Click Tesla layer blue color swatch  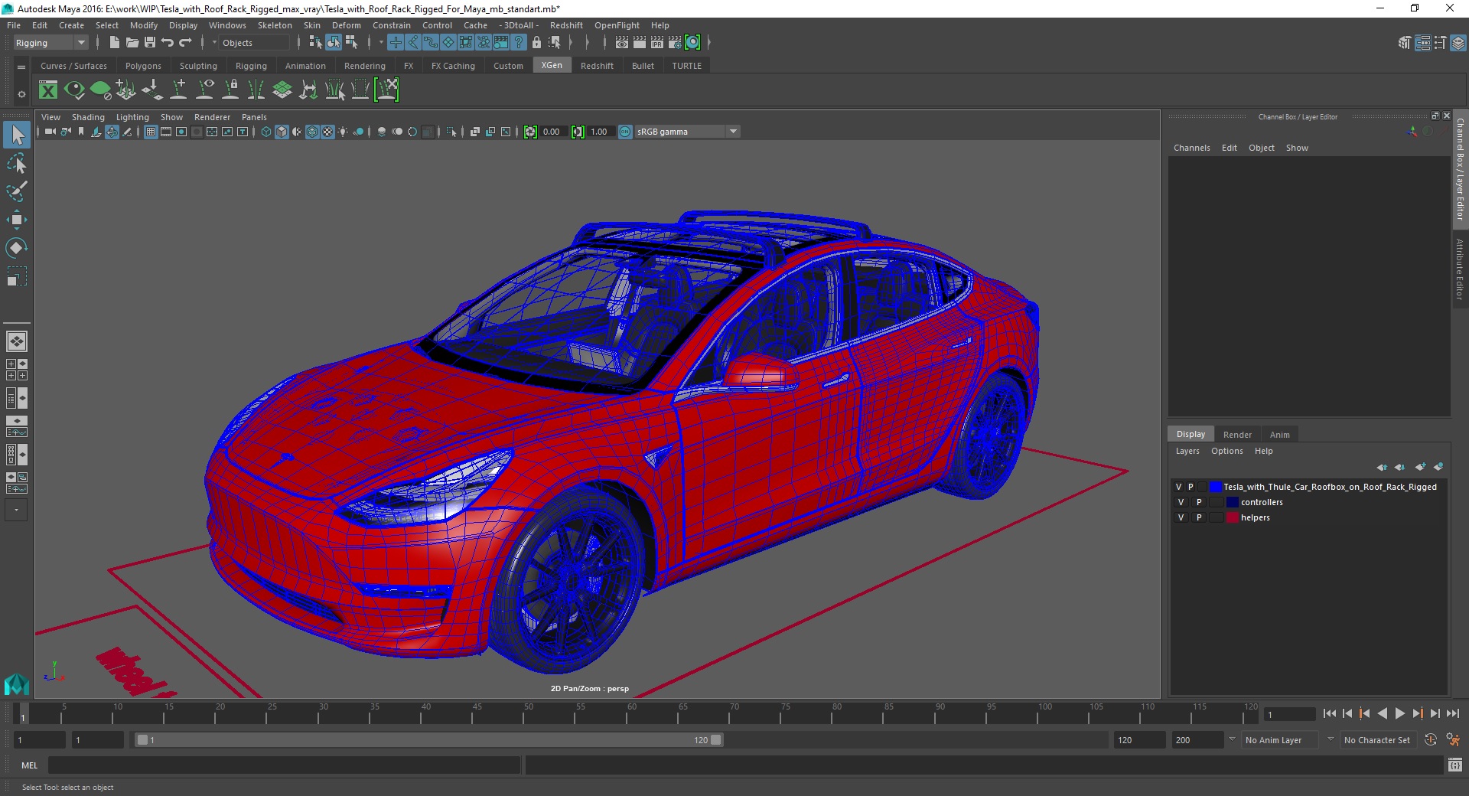(x=1216, y=488)
